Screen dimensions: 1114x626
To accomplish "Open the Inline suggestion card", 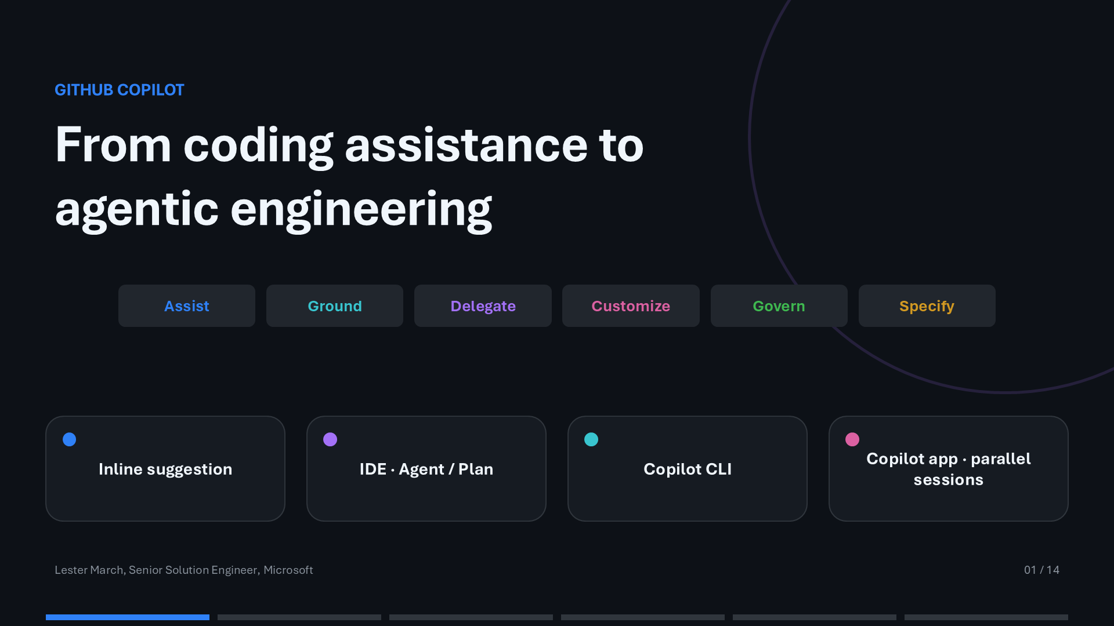I will (165, 468).
